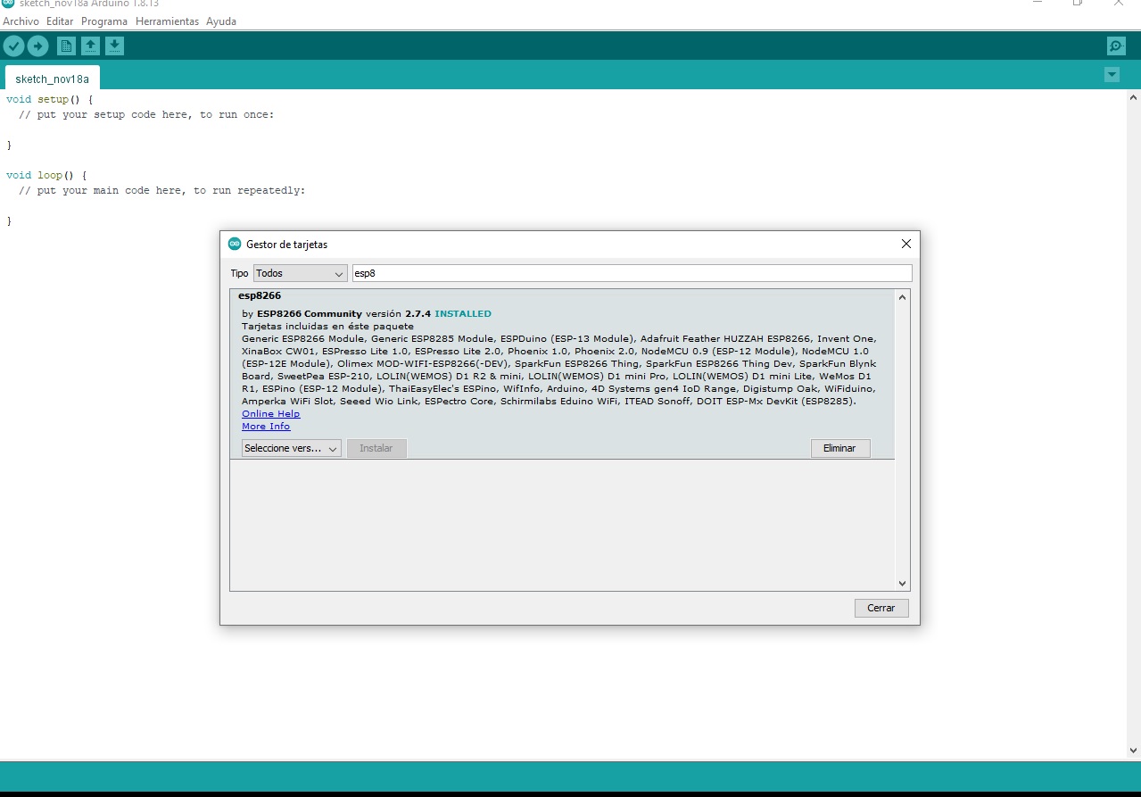This screenshot has height=797, width=1141.
Task: Click the void loop() line in editor
Action: [45, 175]
